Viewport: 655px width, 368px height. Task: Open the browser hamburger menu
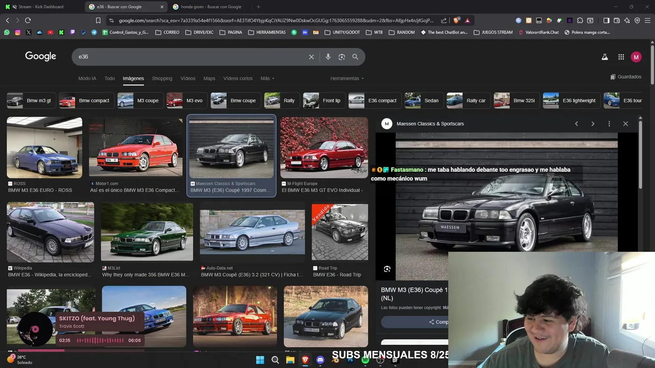coord(647,20)
